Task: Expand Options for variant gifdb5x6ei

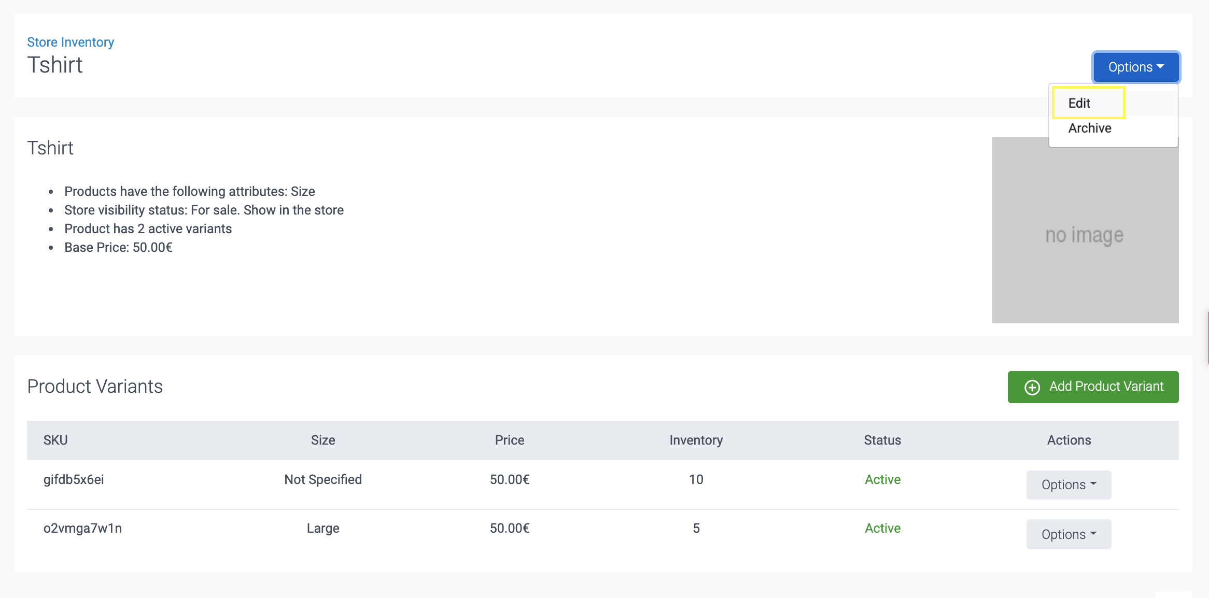Action: point(1069,485)
